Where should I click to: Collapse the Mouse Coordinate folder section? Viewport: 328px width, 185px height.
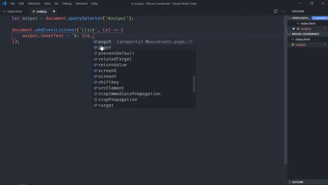[290, 34]
